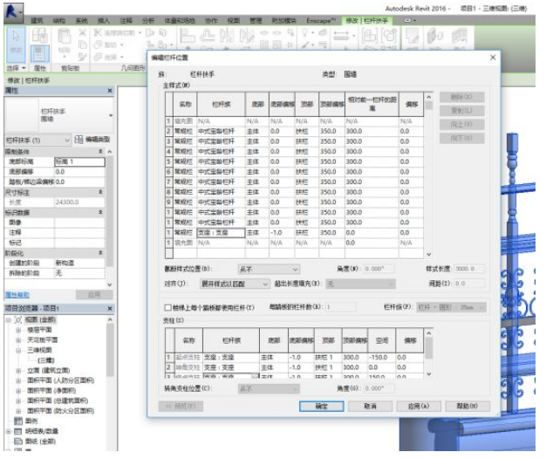Open the Enscape ribbon tab
The width and height of the screenshot is (546, 459).
pos(321,19)
